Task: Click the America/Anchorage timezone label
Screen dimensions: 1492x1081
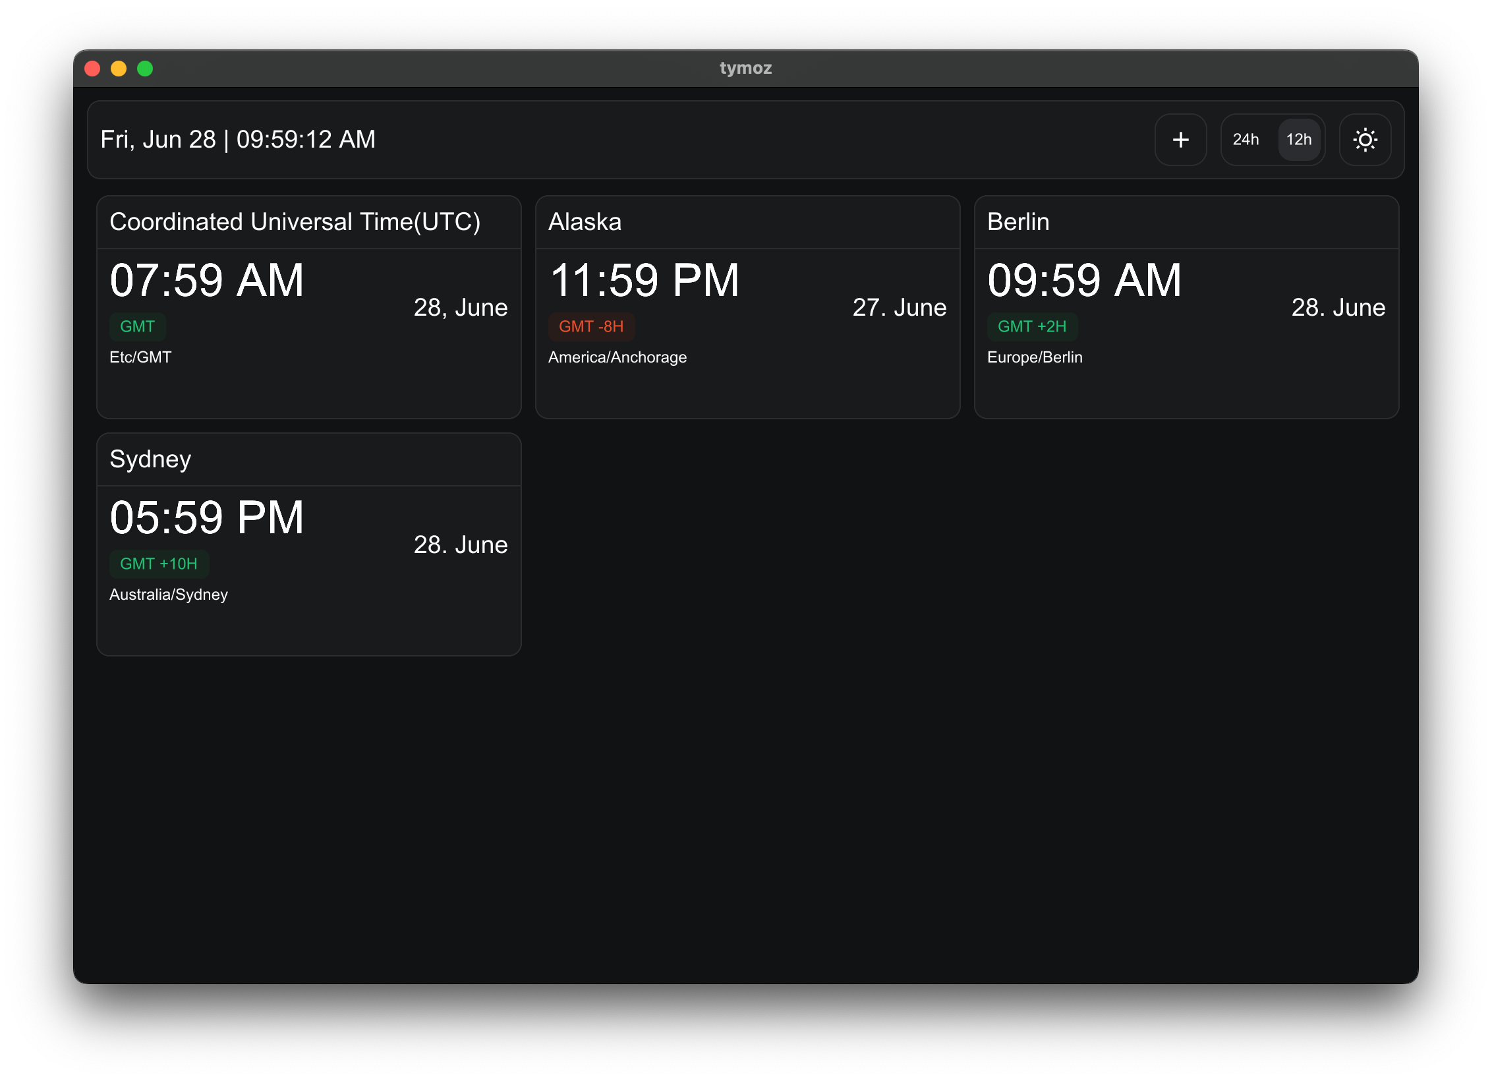Action: (x=617, y=357)
